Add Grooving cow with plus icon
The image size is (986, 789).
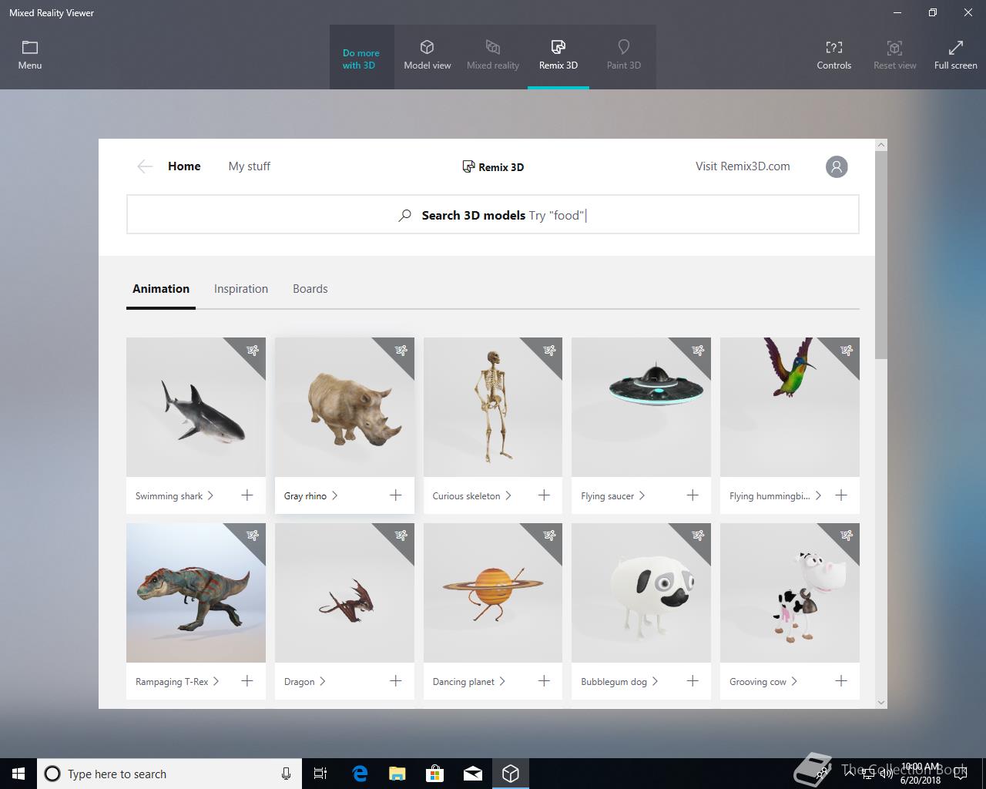click(841, 681)
